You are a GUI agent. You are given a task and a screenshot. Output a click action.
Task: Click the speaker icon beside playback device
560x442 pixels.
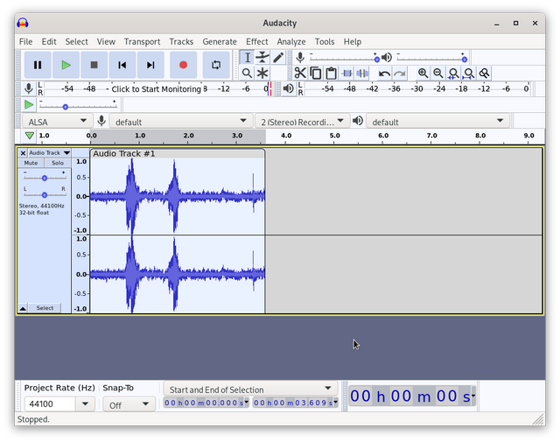(x=358, y=121)
